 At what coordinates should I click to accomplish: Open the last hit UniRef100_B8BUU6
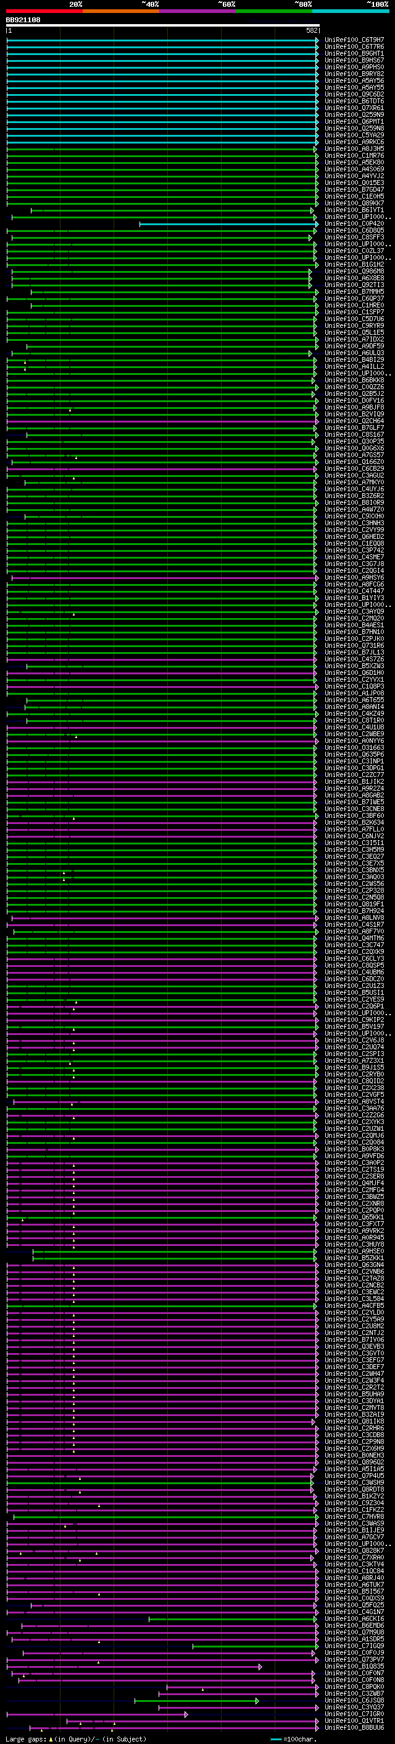(x=354, y=1727)
